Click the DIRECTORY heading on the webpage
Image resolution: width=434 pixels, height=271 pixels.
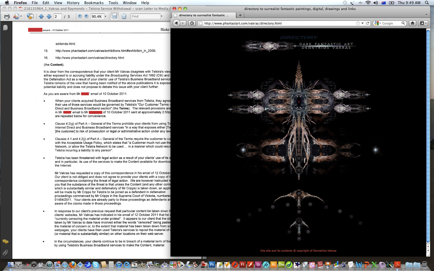pyautogui.click(x=299, y=38)
